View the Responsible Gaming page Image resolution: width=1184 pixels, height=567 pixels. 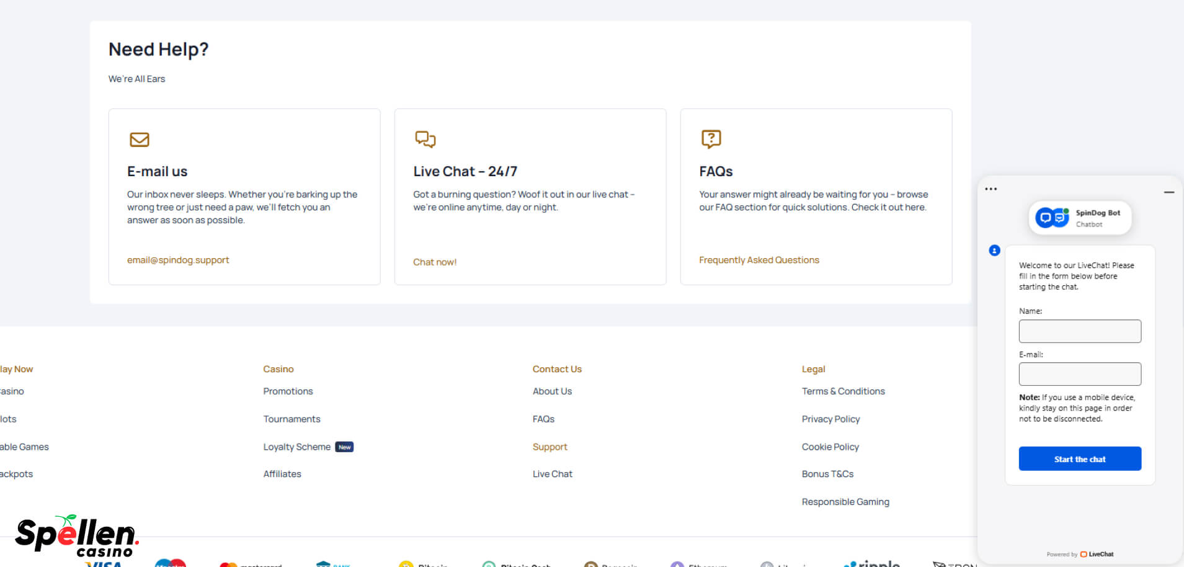point(845,502)
